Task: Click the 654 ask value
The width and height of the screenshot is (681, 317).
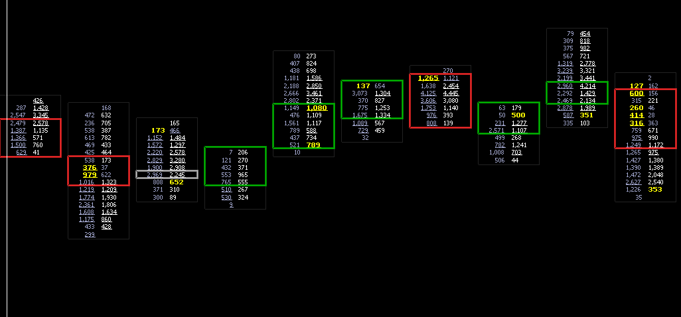Action: click(380, 86)
